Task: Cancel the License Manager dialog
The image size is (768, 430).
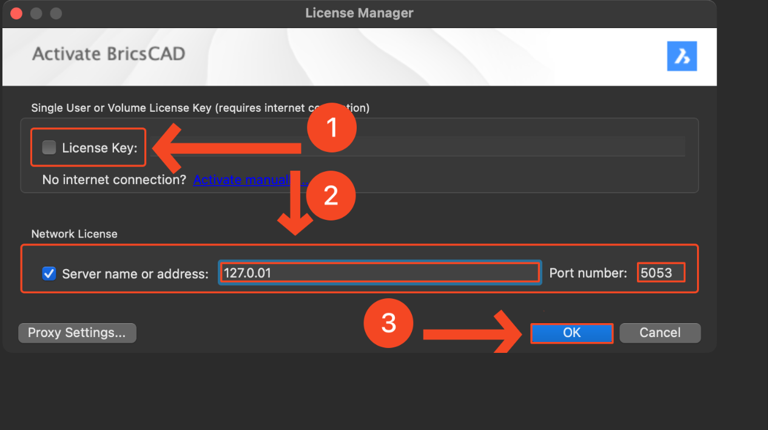Action: coord(659,333)
